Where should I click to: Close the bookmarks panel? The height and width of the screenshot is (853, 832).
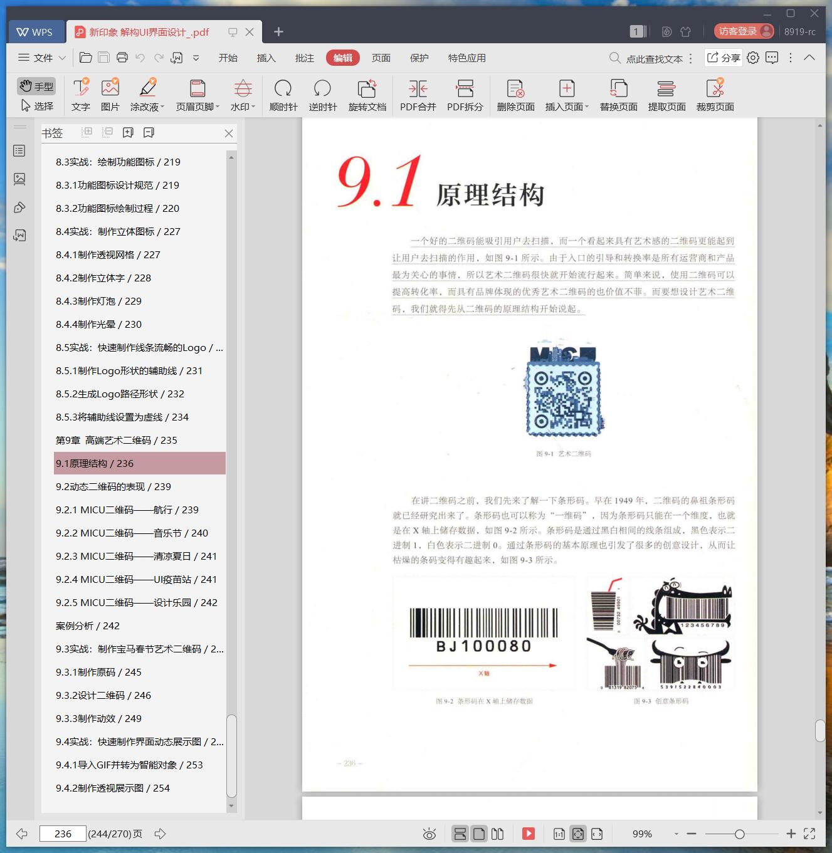[229, 133]
